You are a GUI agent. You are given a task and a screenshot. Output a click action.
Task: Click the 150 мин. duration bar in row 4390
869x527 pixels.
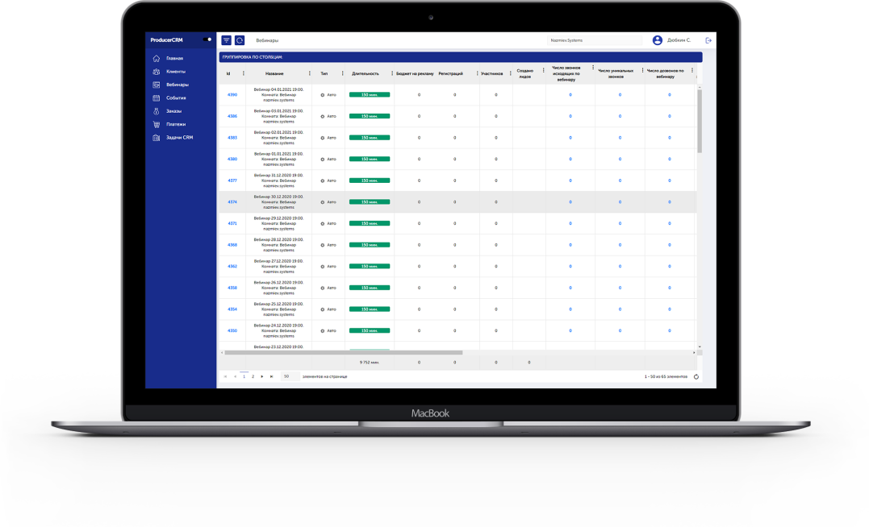369,95
